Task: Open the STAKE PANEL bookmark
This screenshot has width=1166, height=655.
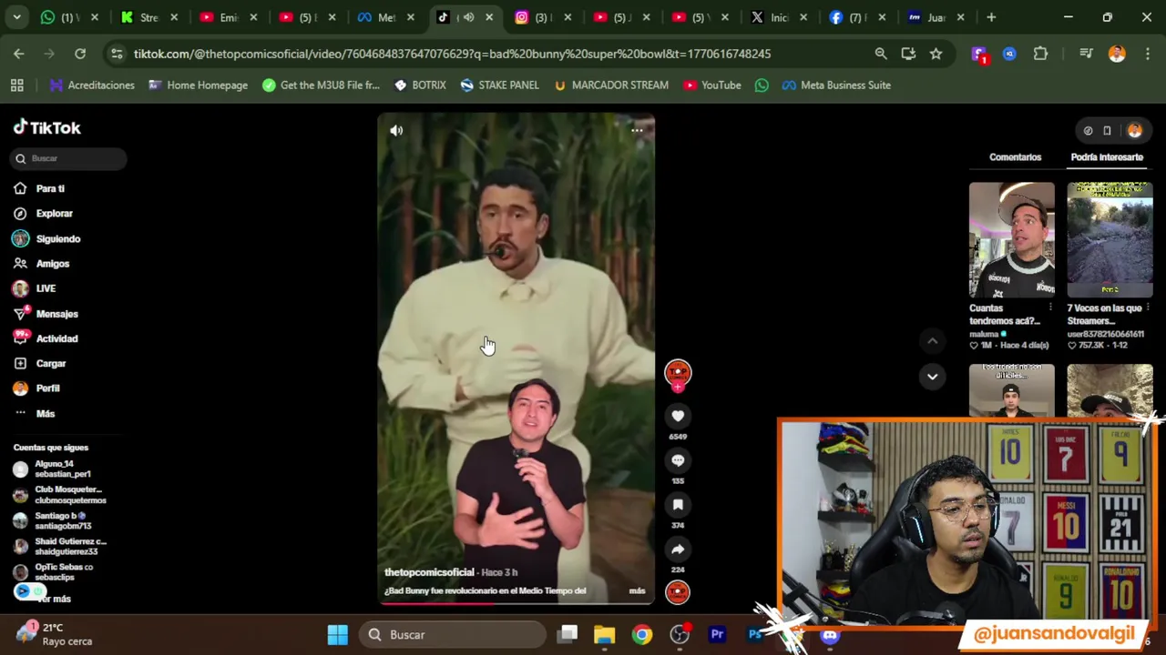Action: [499, 86]
